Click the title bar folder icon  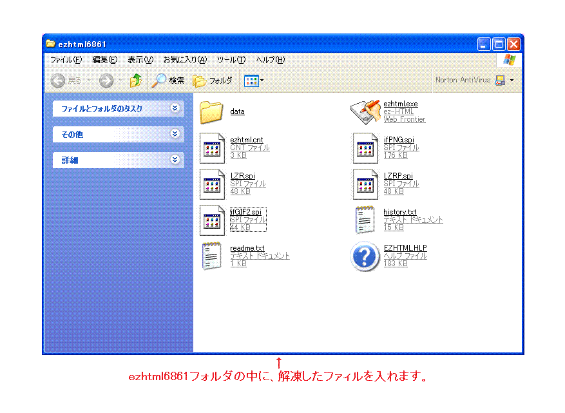point(50,44)
